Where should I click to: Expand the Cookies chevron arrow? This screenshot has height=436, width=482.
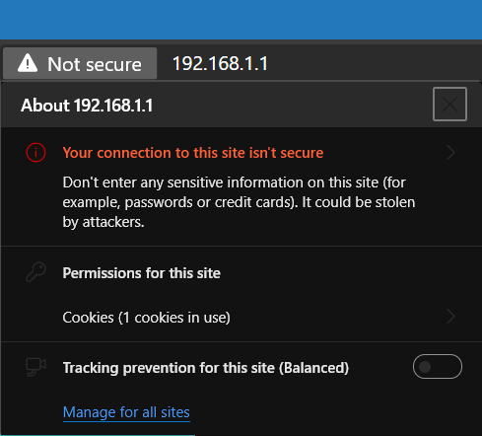tap(450, 317)
